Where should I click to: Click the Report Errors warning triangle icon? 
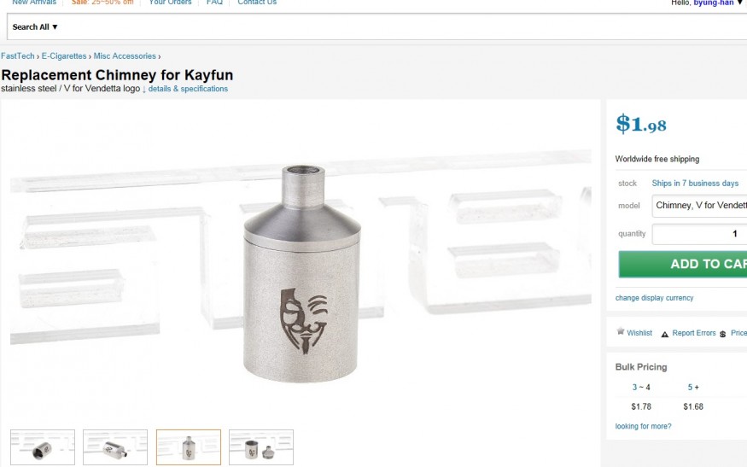(x=664, y=334)
